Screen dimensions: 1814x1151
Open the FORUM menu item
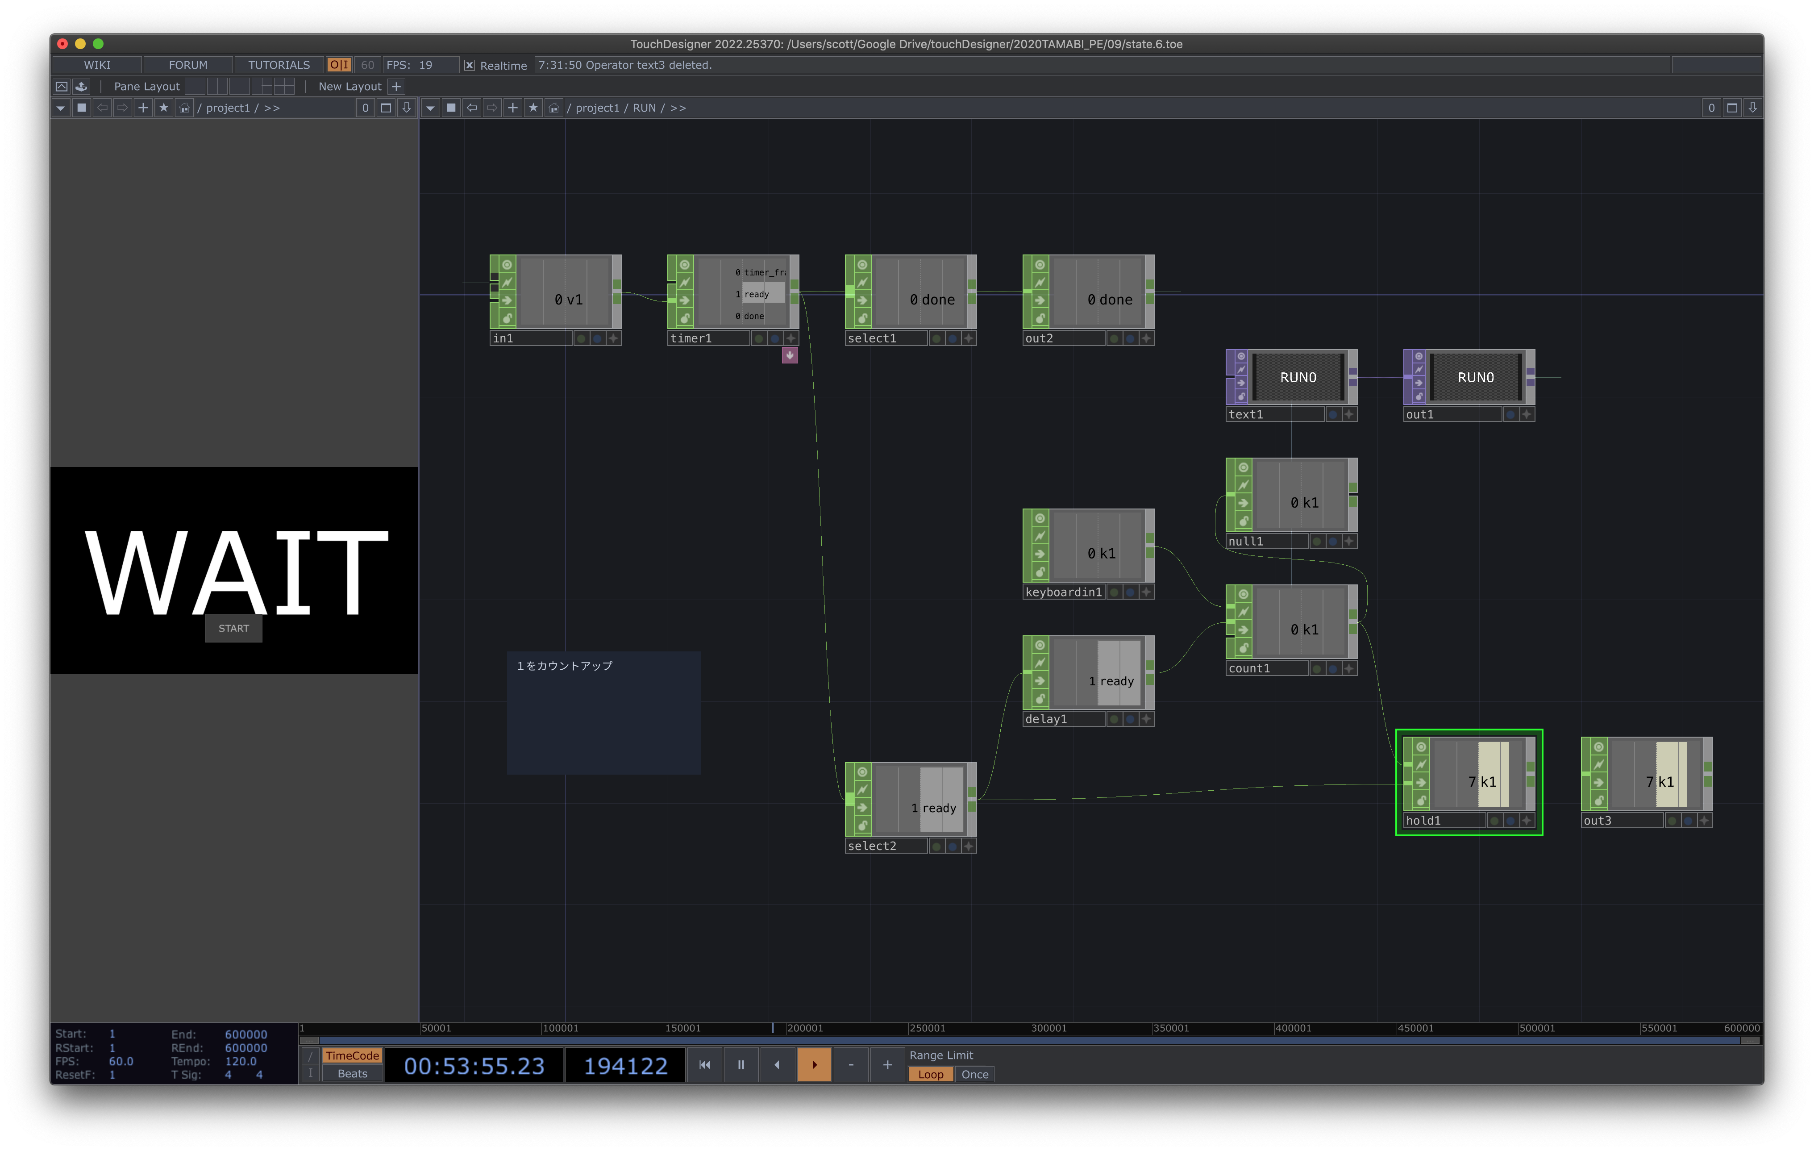tap(187, 65)
